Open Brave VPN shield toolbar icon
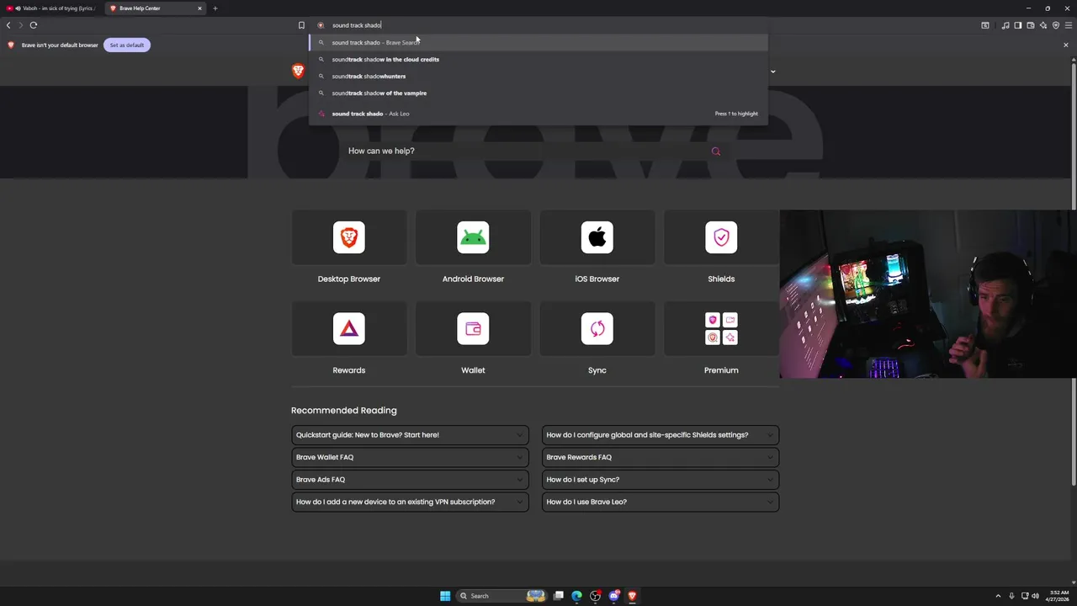1077x606 pixels. [x=1056, y=25]
